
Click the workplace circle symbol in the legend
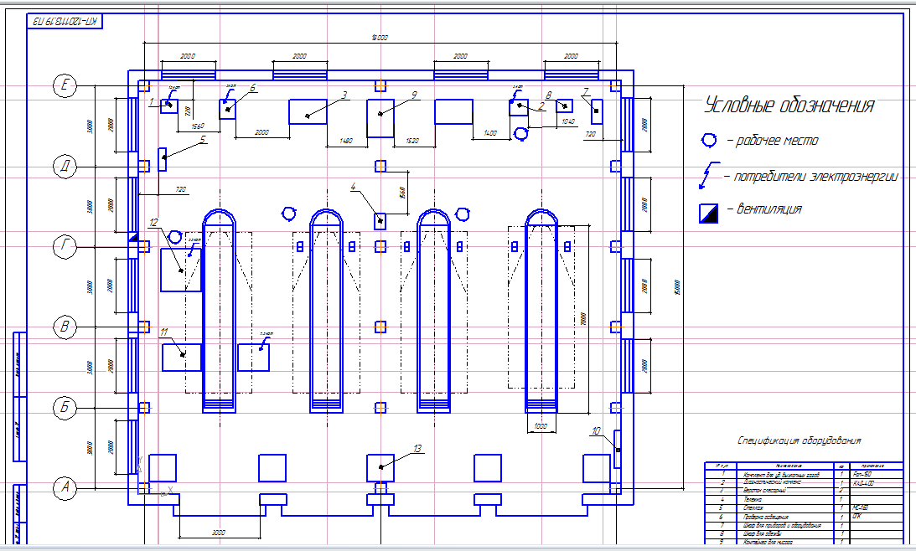point(709,140)
